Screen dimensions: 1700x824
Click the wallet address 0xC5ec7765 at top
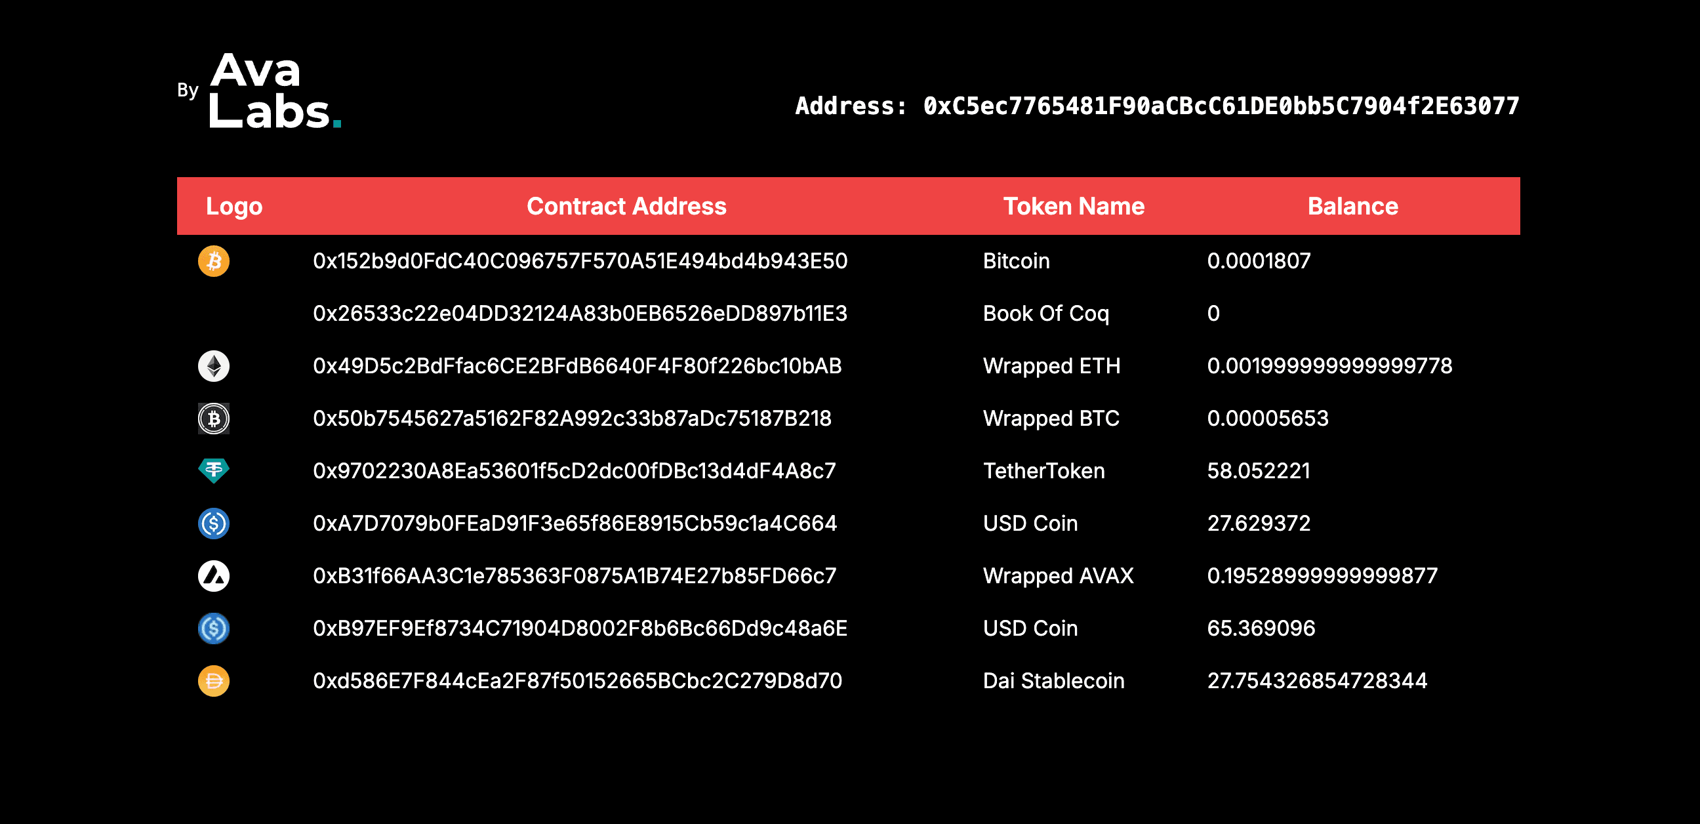[1221, 106]
